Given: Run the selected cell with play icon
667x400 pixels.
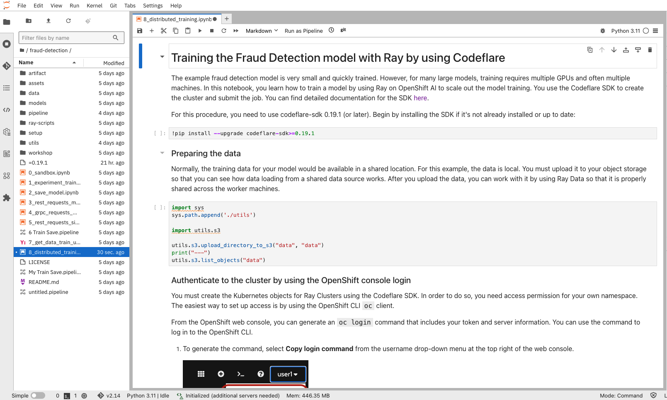Looking at the screenshot, I should pyautogui.click(x=200, y=30).
